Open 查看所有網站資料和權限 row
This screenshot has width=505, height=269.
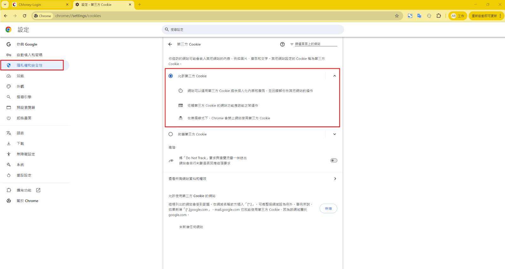pos(252,179)
